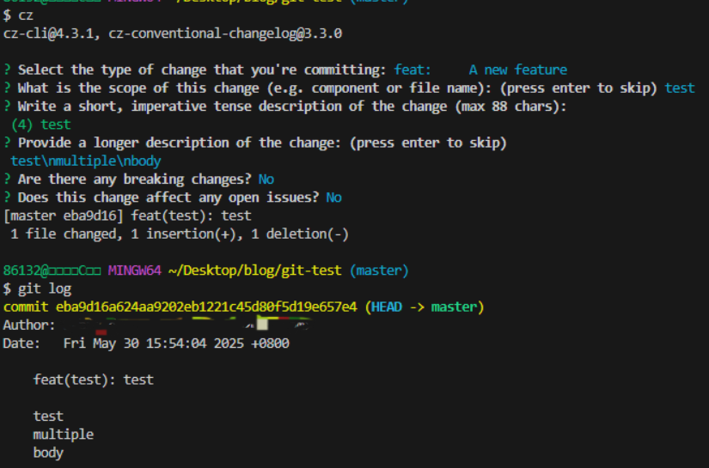Click the ~/Desktop/blog/git-test path
Viewport: 709px width, 468px height.
coord(257,270)
